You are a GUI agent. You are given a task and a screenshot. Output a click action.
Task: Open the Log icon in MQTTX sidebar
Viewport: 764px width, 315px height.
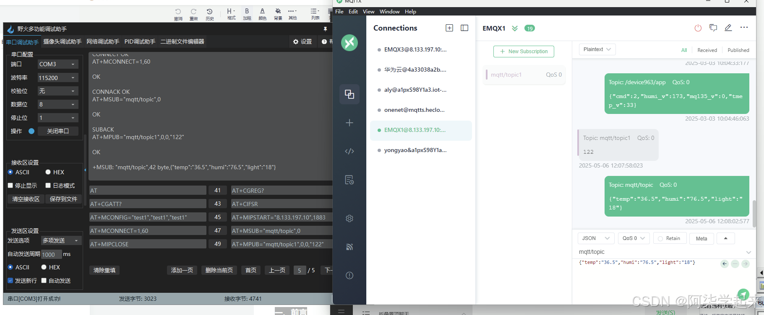tap(349, 180)
